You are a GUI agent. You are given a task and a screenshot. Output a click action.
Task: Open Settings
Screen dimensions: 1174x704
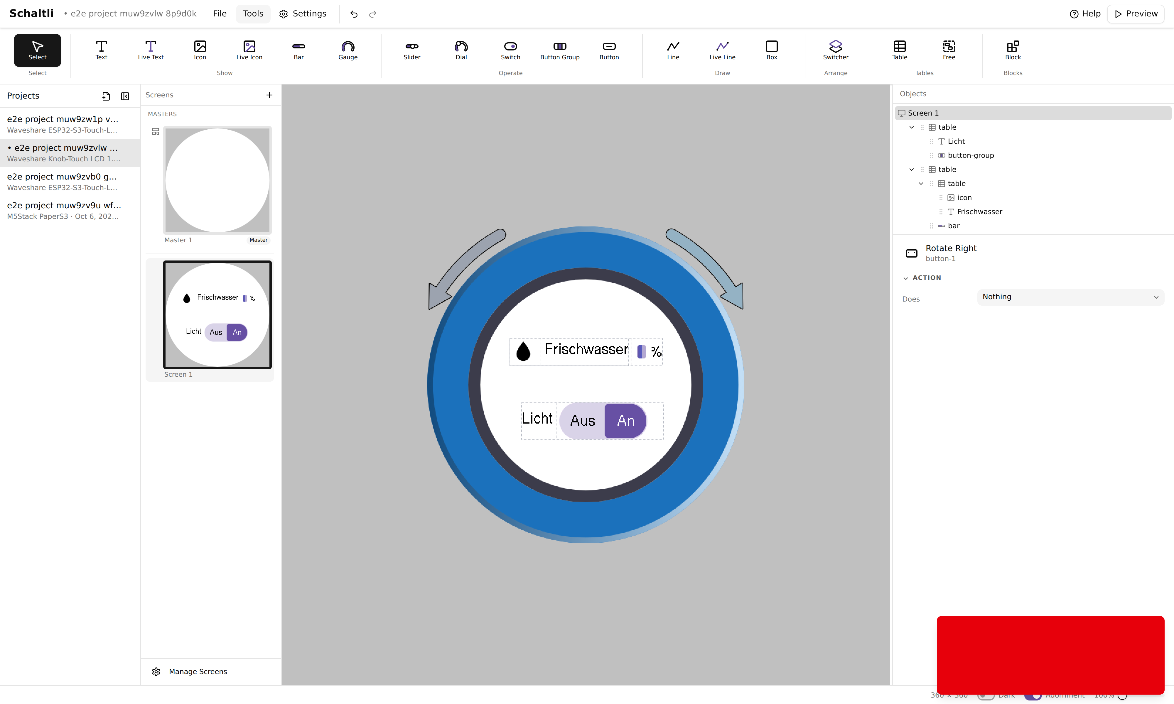click(x=303, y=14)
